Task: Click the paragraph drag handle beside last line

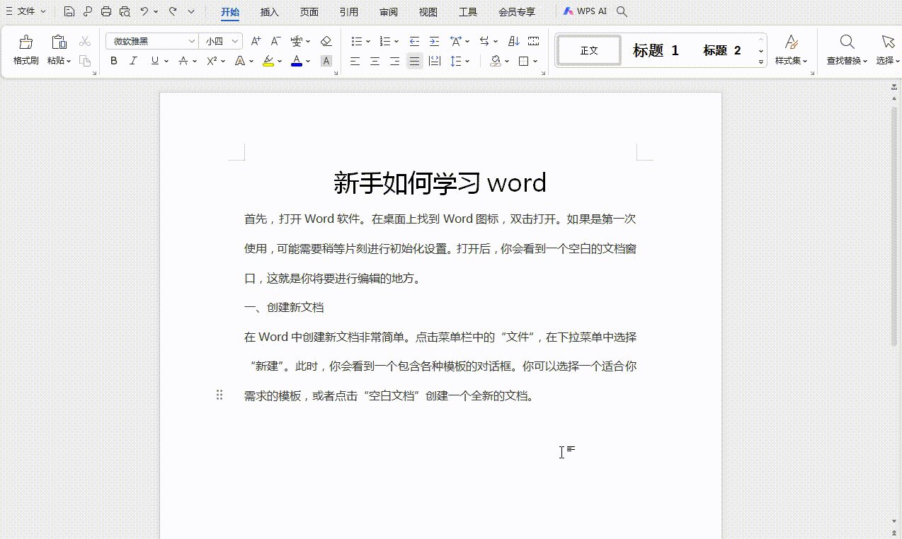Action: [219, 395]
